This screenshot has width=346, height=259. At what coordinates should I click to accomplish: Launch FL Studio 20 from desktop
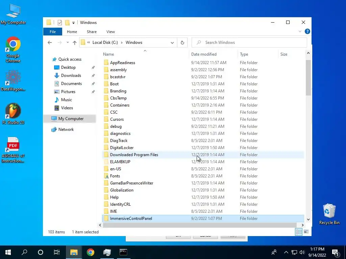pyautogui.click(x=13, y=114)
